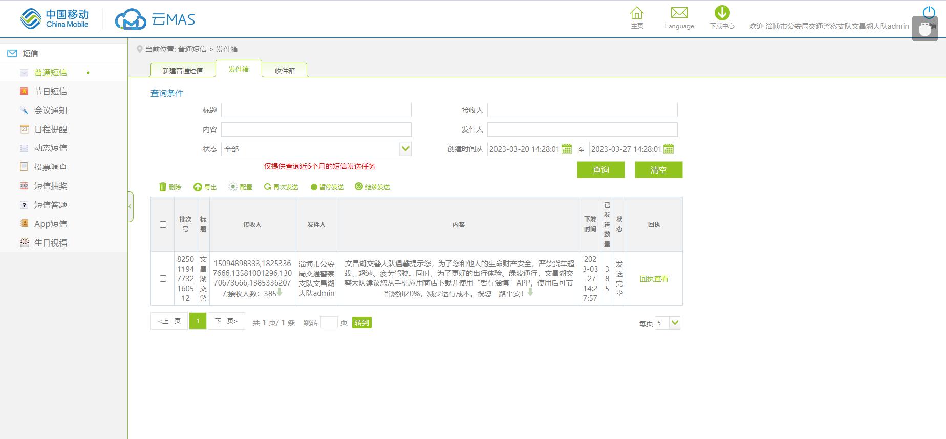Click the 跳转 page number field

point(329,322)
